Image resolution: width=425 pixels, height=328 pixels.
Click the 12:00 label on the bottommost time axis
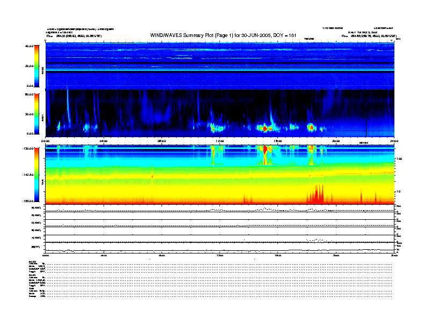(x=220, y=255)
